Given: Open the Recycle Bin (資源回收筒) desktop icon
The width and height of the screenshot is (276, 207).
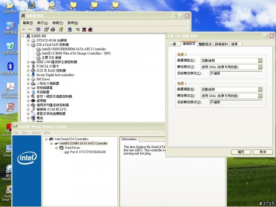Looking at the screenshot, I should coord(10,46).
